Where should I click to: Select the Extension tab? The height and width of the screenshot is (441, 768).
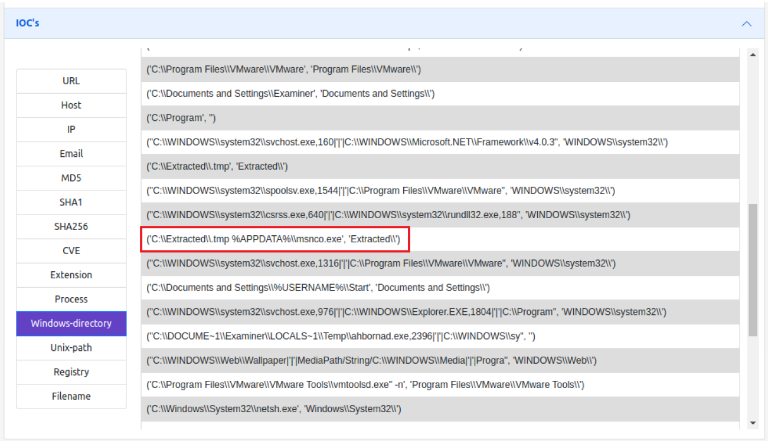(71, 275)
